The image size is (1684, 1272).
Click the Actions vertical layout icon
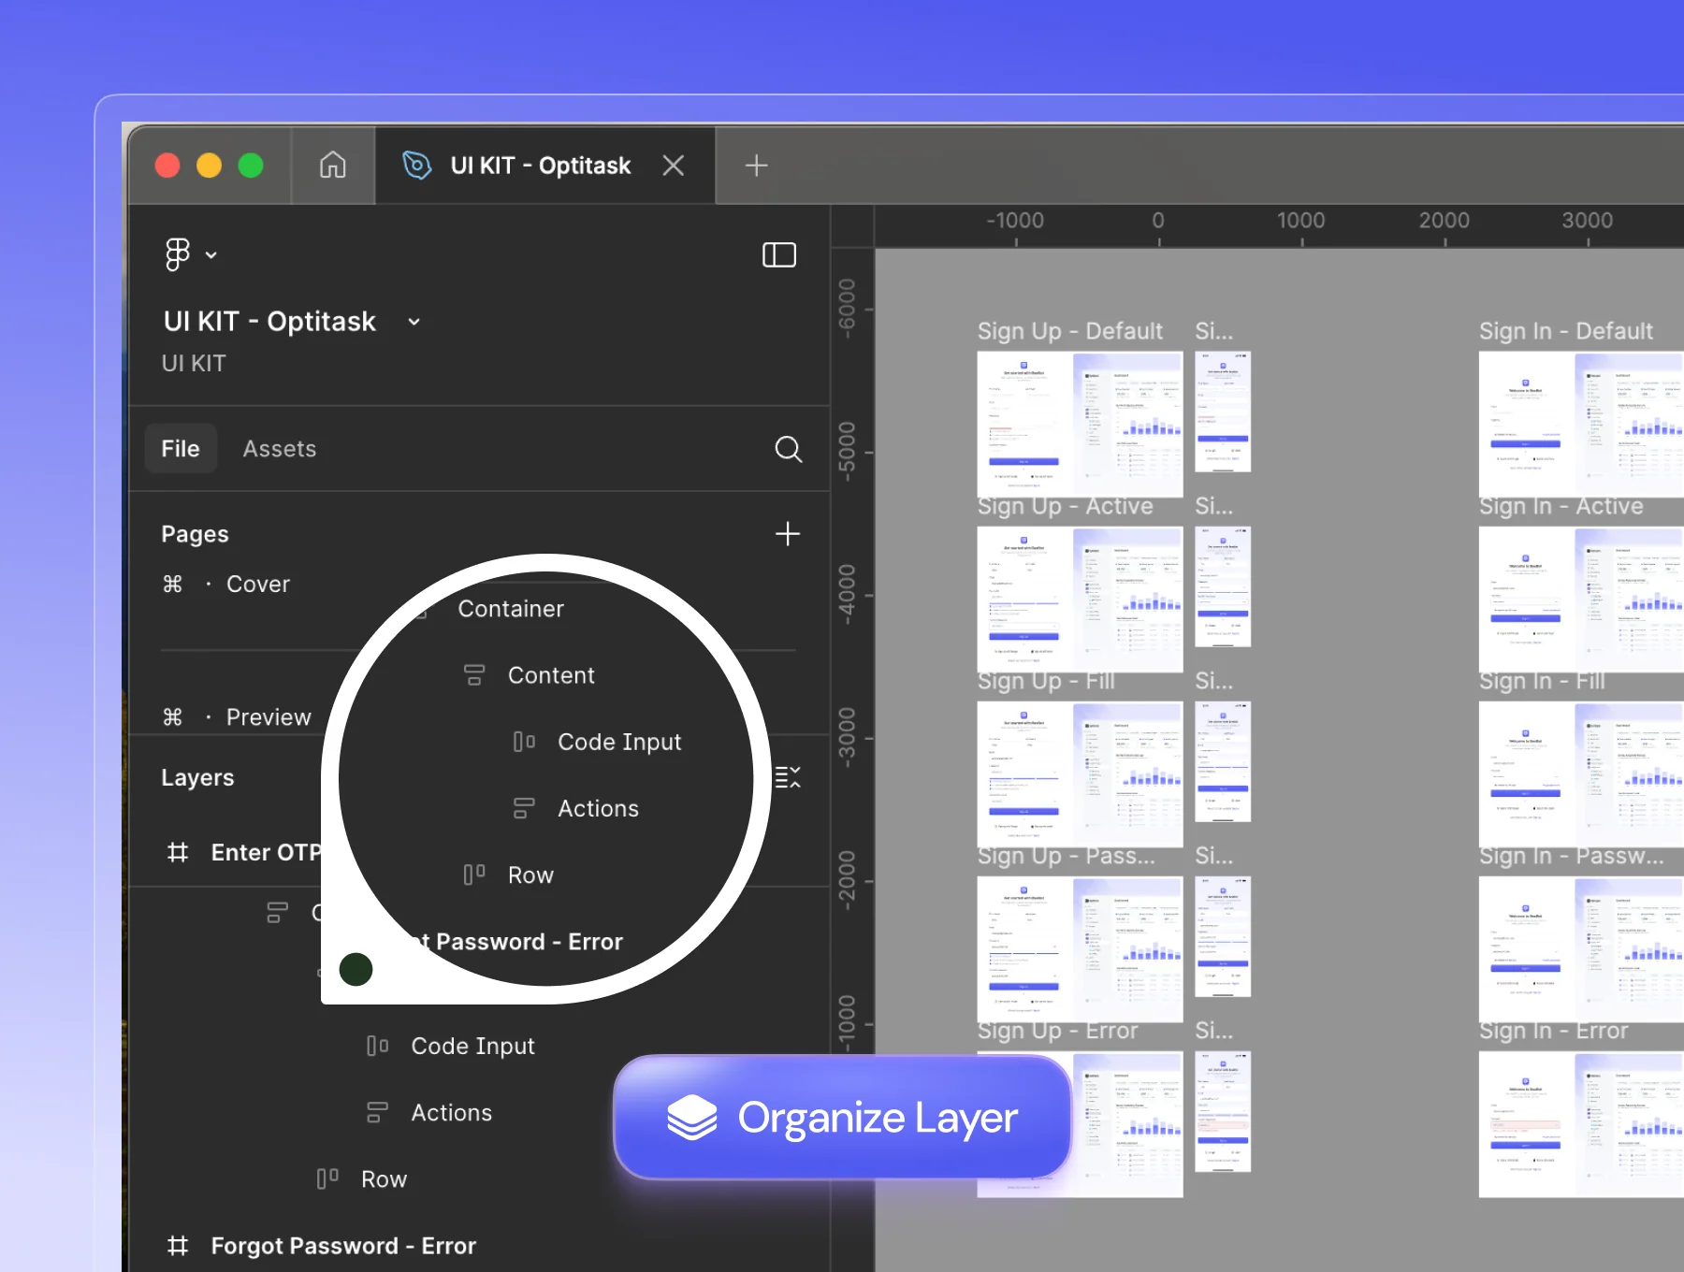377,1112
